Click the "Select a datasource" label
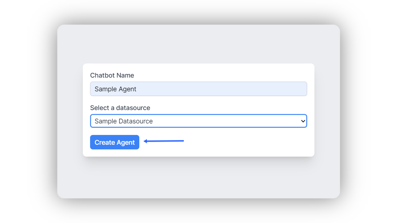The height and width of the screenshot is (223, 398). pyautogui.click(x=120, y=108)
